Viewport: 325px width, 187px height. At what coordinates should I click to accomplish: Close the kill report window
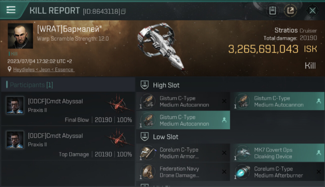pyautogui.click(x=312, y=10)
